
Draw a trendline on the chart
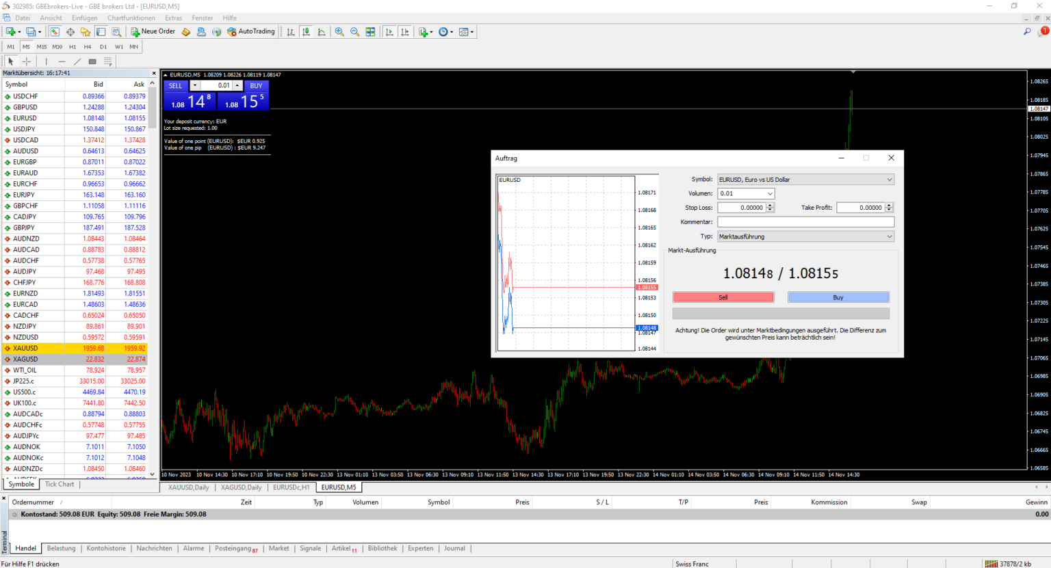pyautogui.click(x=77, y=61)
